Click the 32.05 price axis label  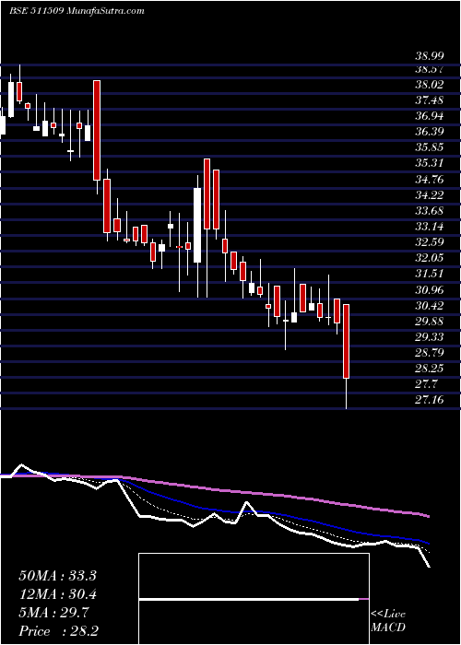click(x=430, y=258)
